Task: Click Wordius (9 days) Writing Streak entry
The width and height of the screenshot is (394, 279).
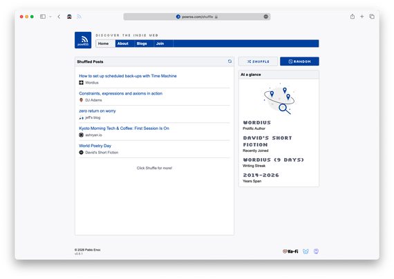Action: tap(274, 162)
